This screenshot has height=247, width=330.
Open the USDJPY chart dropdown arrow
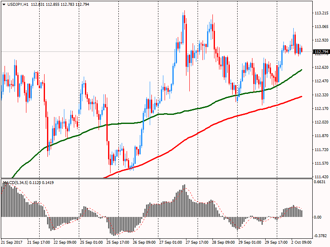point(4,5)
